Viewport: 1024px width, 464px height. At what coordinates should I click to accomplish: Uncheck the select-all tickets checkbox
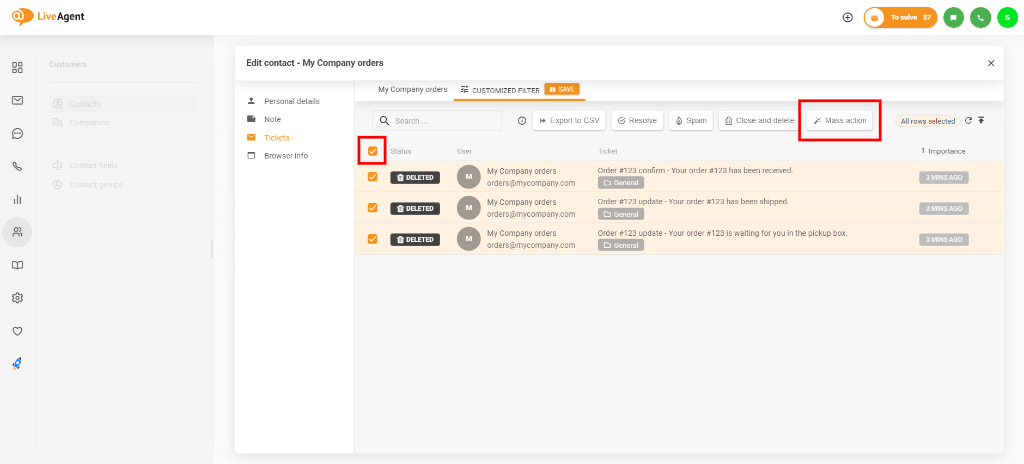click(373, 151)
